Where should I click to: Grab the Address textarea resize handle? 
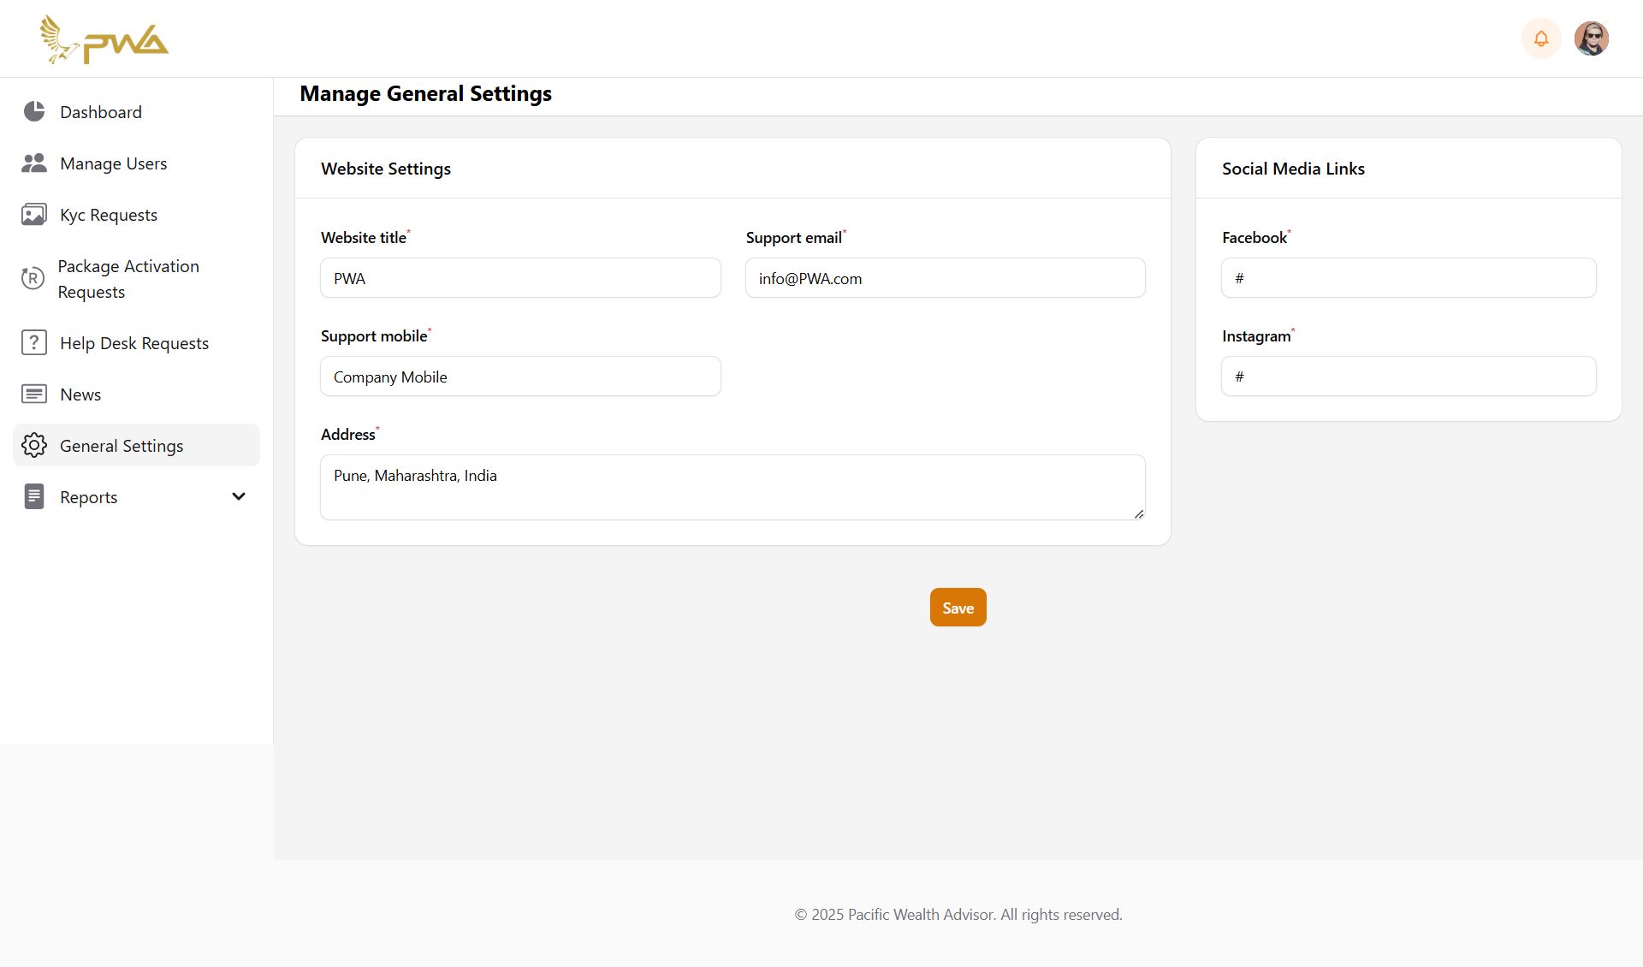[x=1139, y=514]
